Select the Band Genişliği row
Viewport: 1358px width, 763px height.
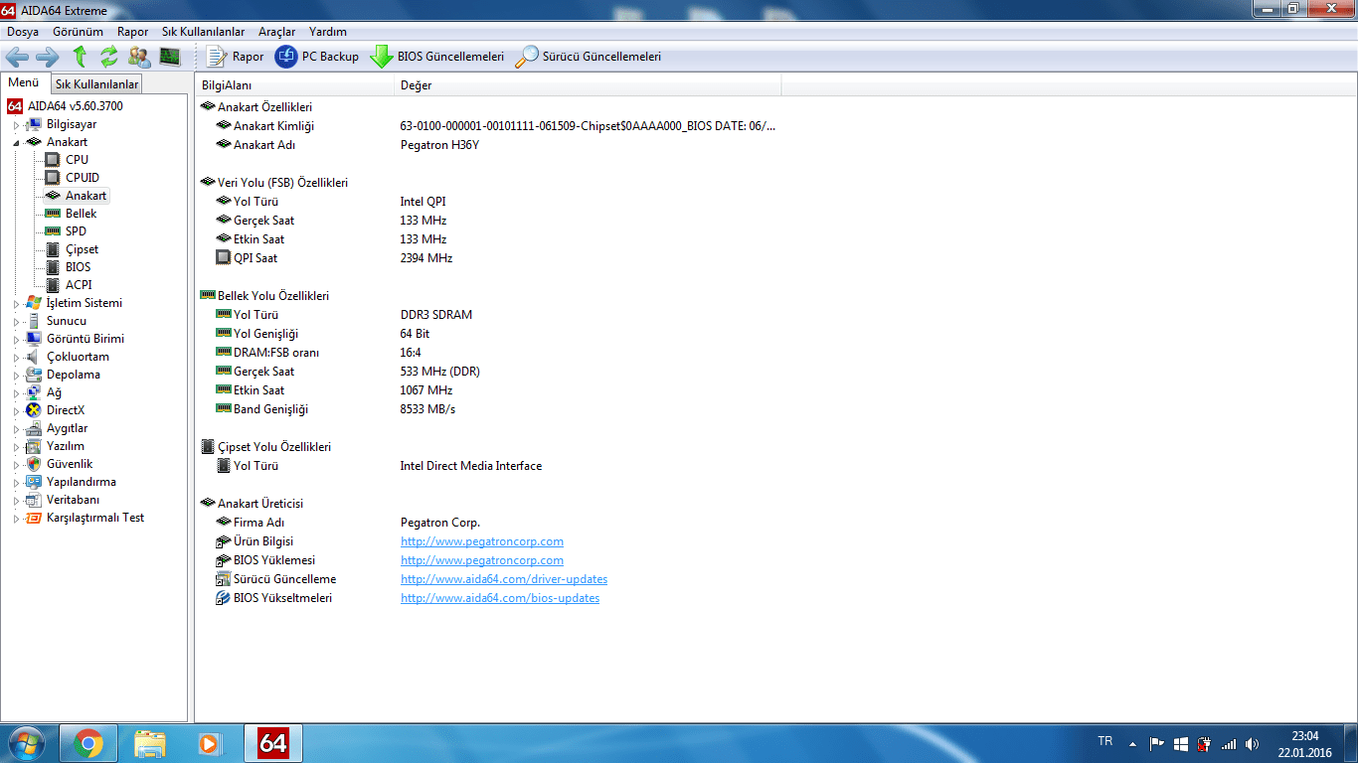pyautogui.click(x=488, y=409)
